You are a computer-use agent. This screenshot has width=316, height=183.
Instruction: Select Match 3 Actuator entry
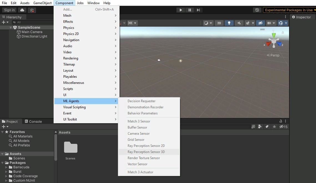tap(149, 172)
